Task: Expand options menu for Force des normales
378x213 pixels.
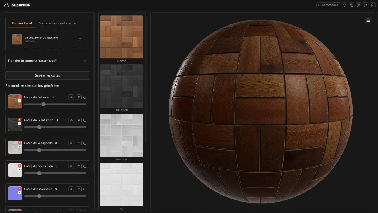Action: coord(78,189)
